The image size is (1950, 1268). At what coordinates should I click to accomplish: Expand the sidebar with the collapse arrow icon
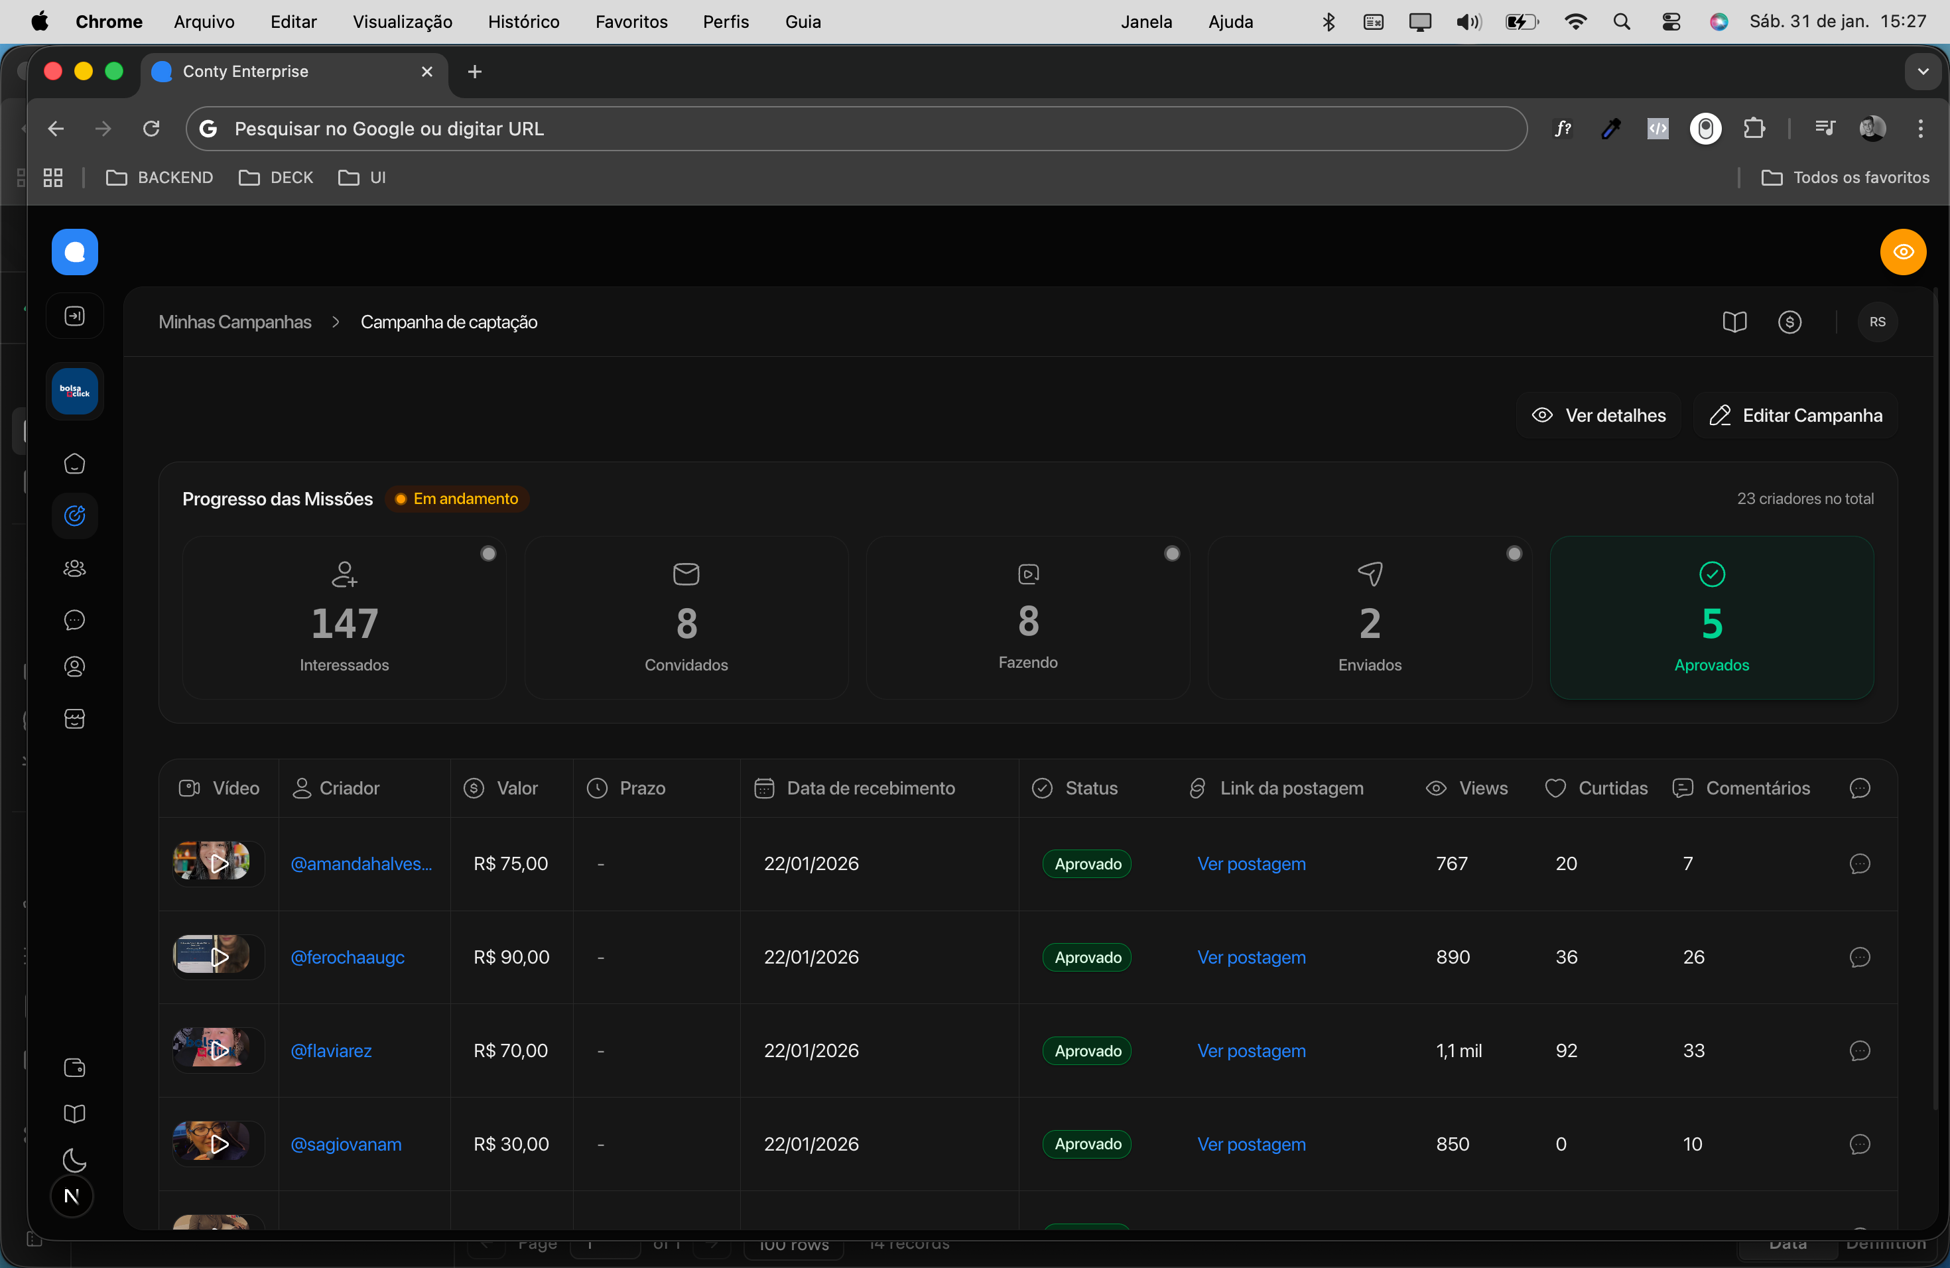point(74,316)
